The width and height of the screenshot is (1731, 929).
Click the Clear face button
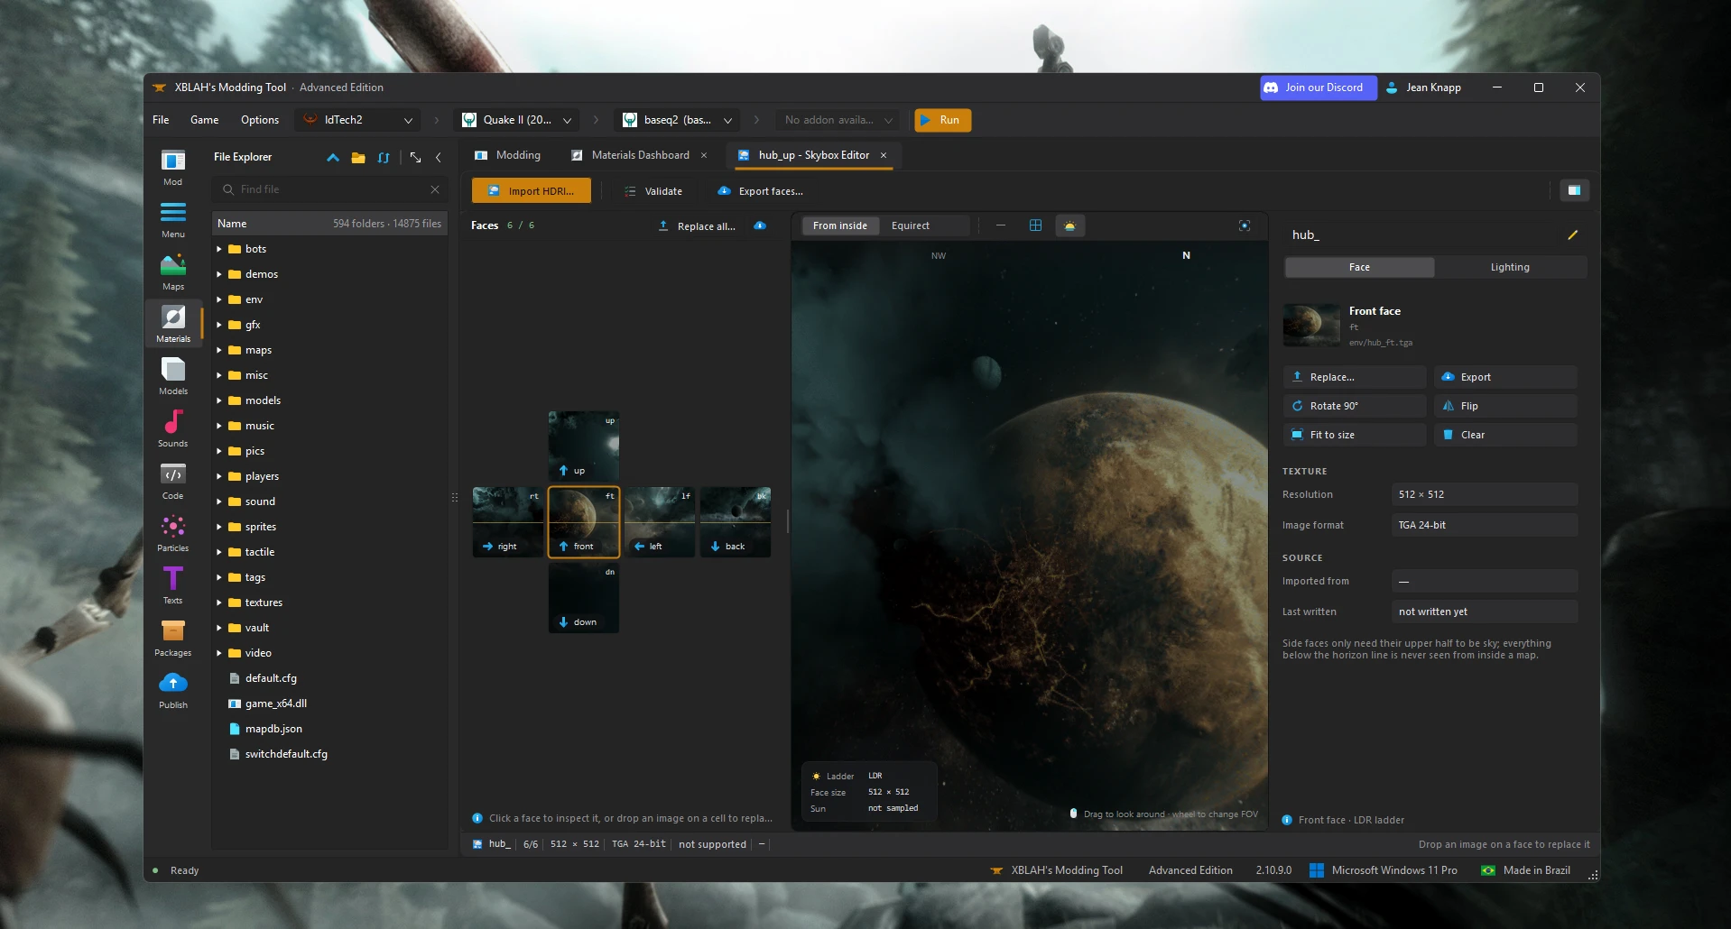coord(1505,435)
